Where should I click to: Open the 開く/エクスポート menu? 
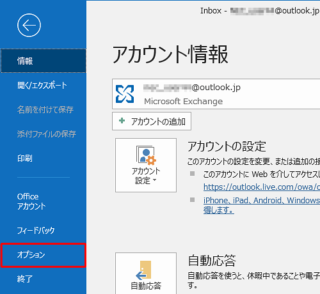point(44,86)
